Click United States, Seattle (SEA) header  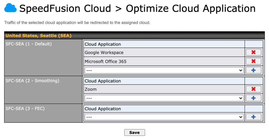pyautogui.click(x=39, y=36)
